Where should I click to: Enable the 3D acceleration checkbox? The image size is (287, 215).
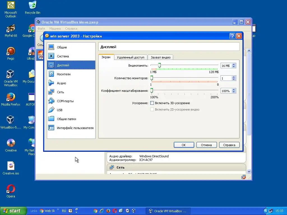[152, 103]
